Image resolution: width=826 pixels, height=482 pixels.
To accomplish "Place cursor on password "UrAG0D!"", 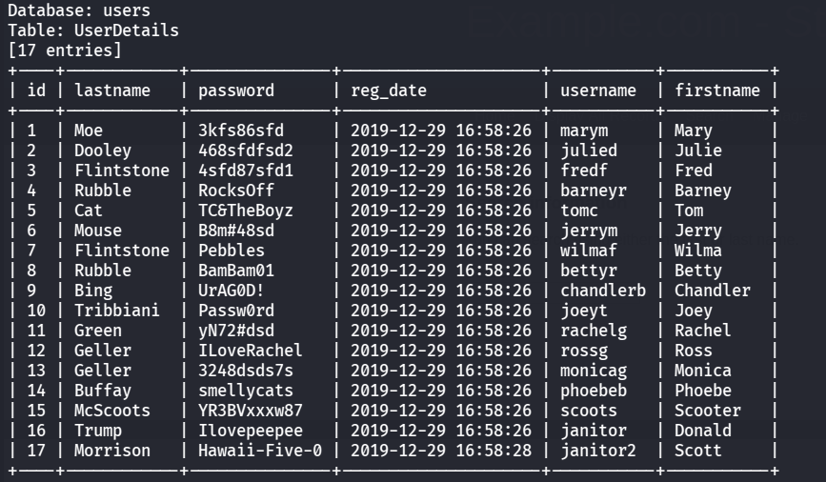I will 232,291.
